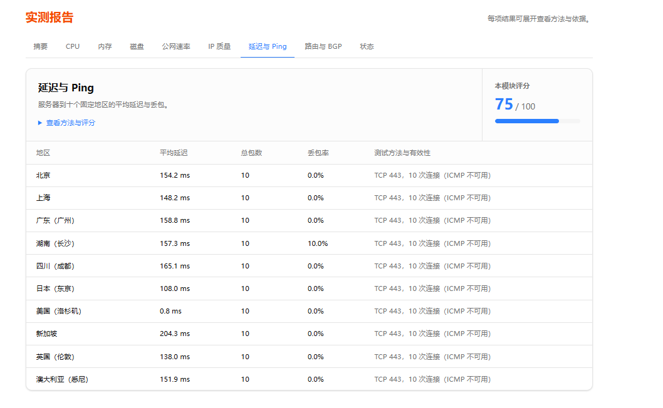Select the 英国 (伦敦) region cell
663x408 pixels.
click(x=55, y=357)
